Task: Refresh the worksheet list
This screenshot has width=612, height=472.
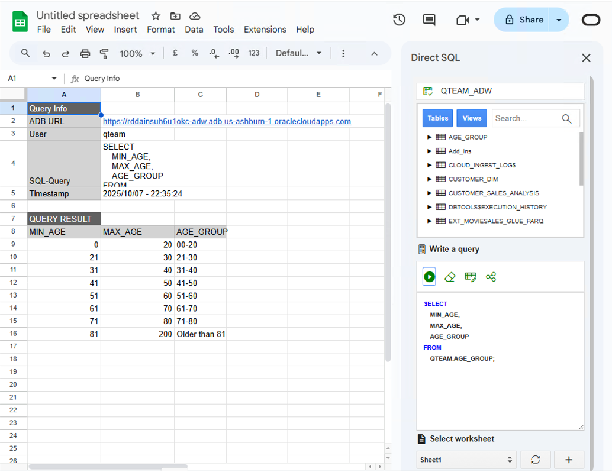Action: click(x=535, y=460)
